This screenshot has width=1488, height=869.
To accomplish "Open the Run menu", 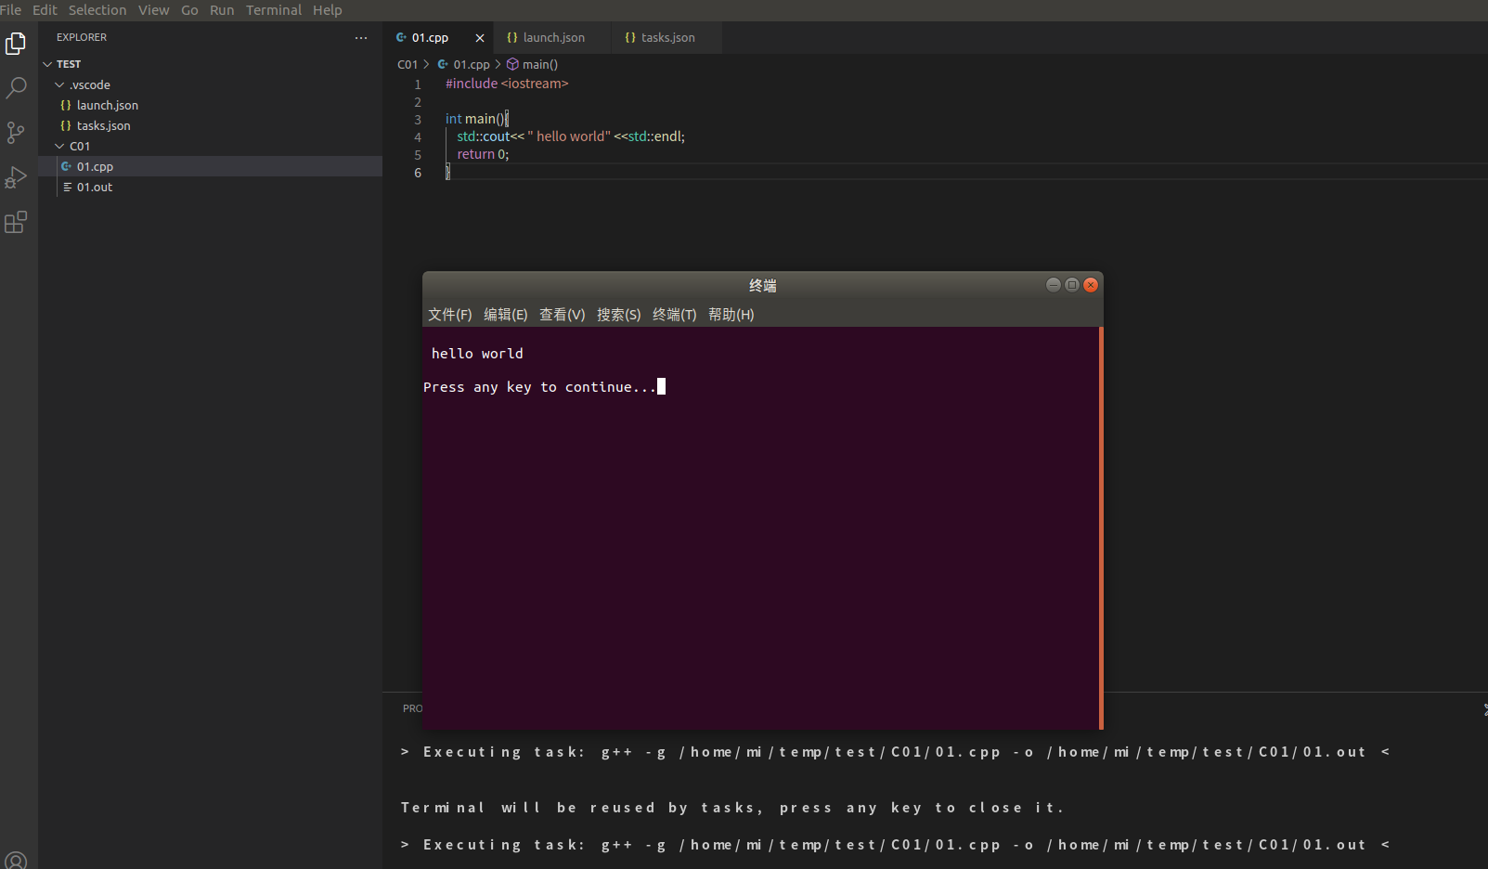I will [222, 10].
